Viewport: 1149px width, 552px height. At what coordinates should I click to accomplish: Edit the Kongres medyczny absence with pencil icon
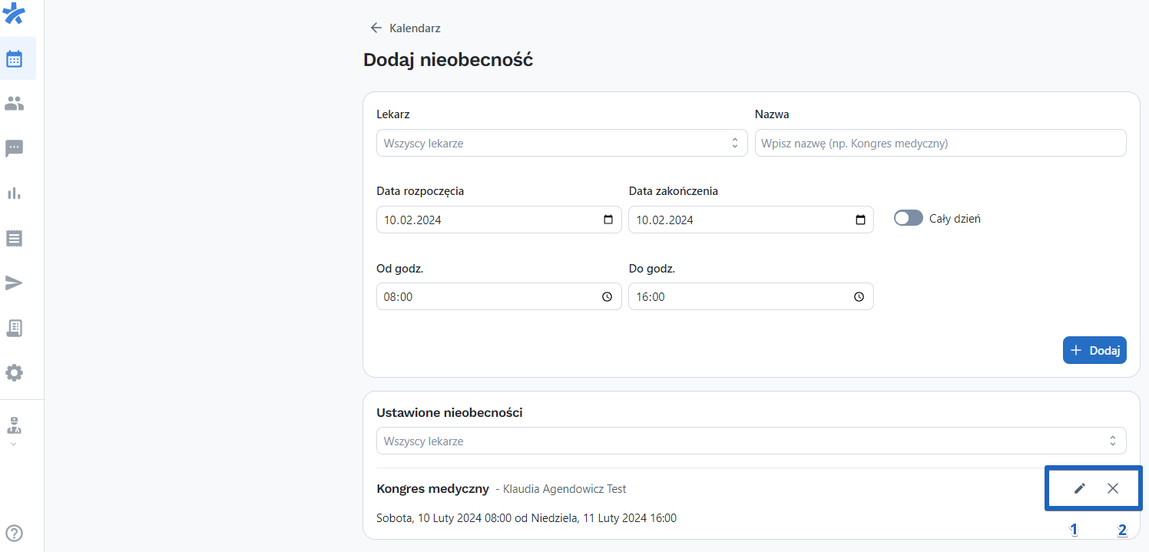click(1079, 488)
